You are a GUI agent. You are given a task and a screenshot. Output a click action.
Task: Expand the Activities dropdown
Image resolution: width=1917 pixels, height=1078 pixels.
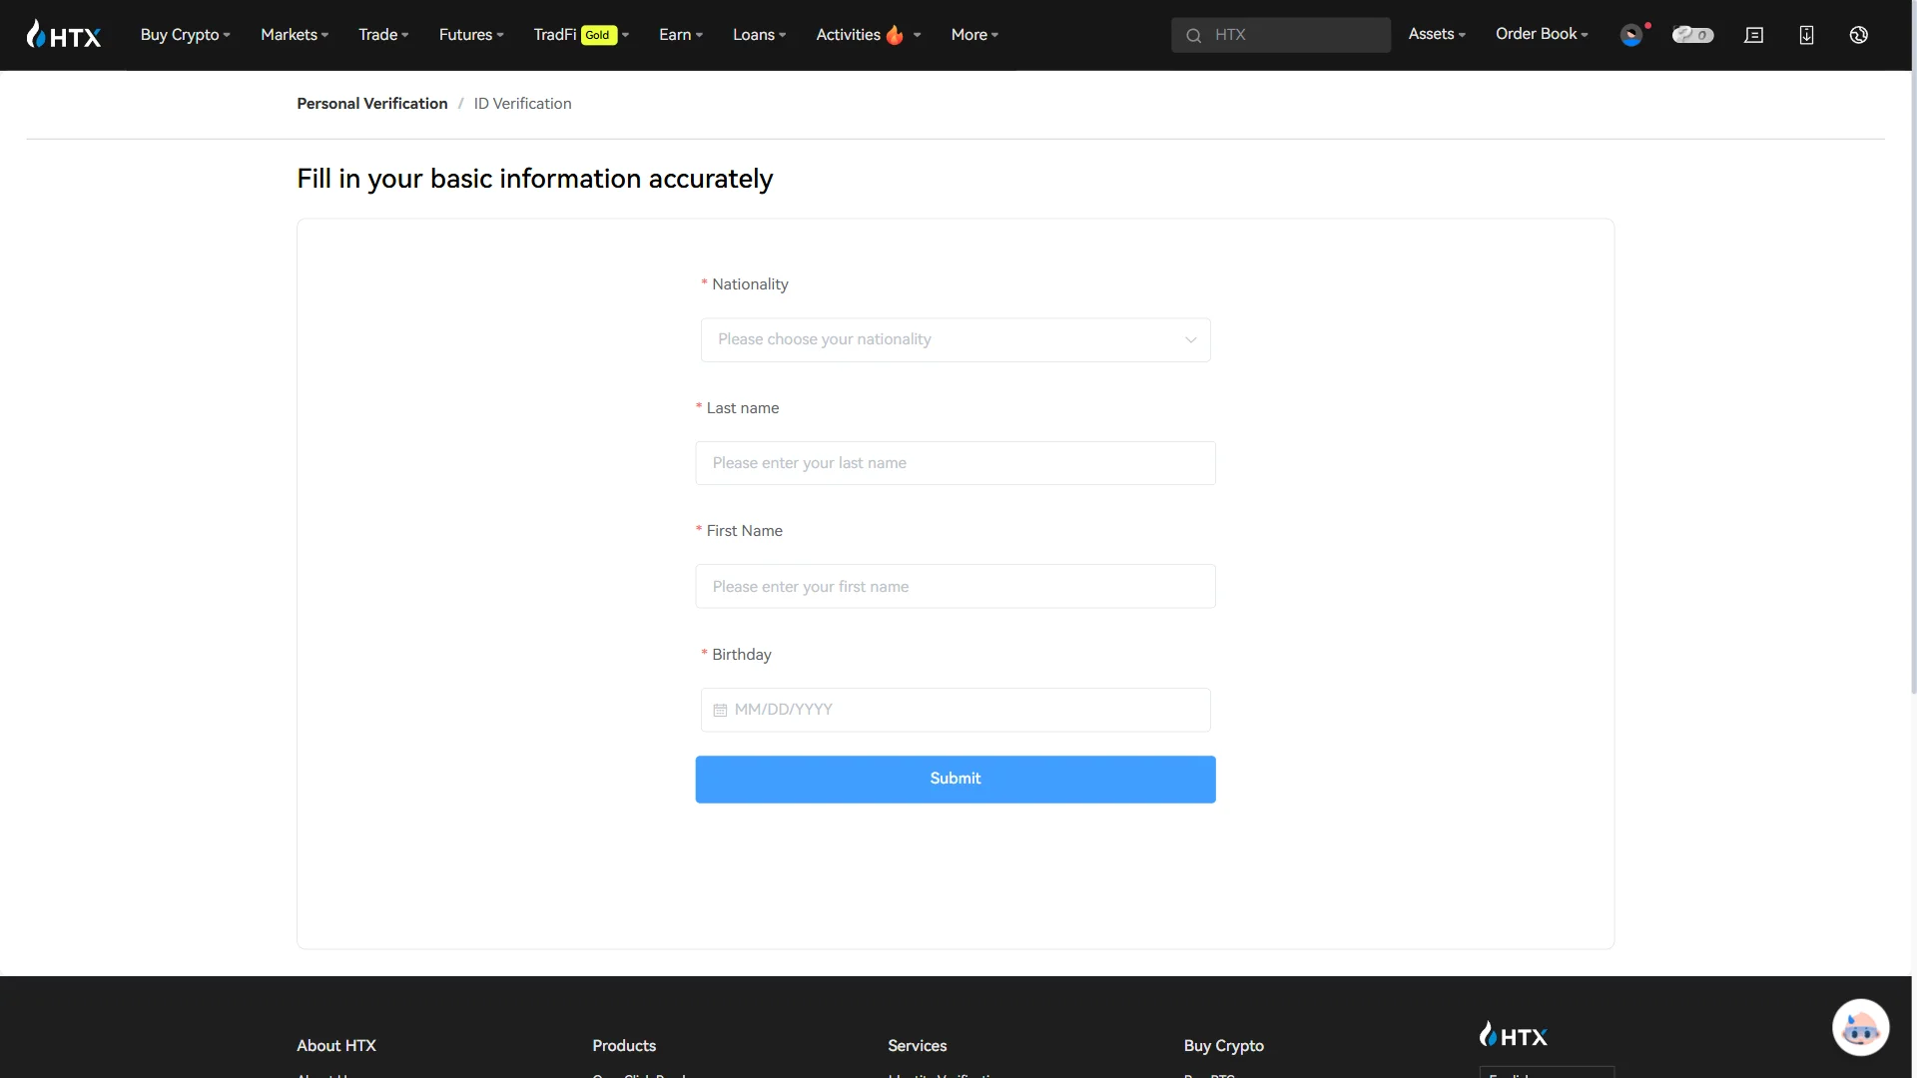(x=868, y=35)
